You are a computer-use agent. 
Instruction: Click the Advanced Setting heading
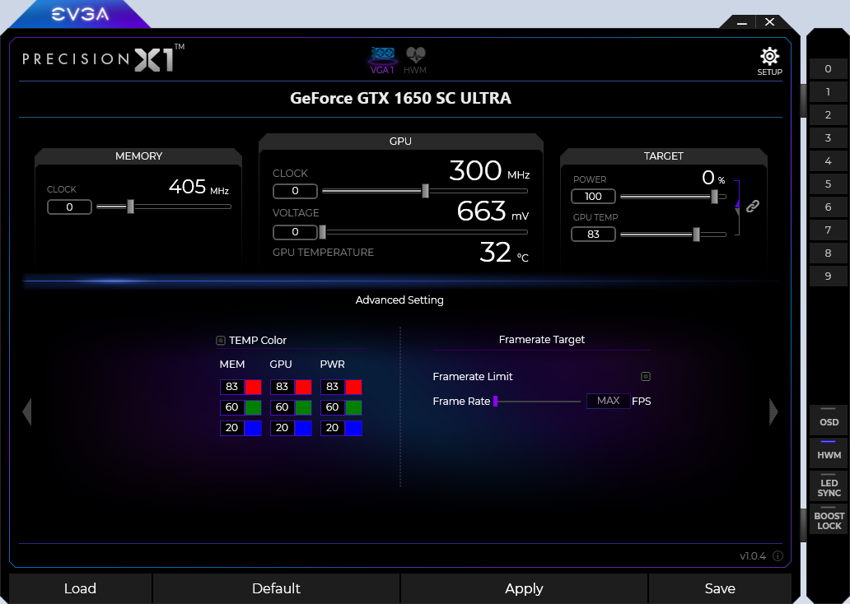pyautogui.click(x=399, y=300)
